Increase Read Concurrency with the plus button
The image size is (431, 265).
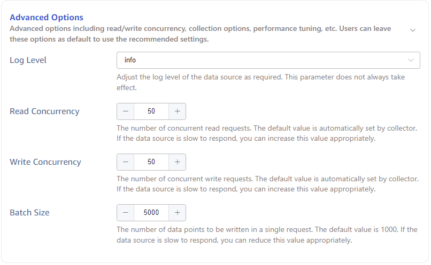[177, 111]
